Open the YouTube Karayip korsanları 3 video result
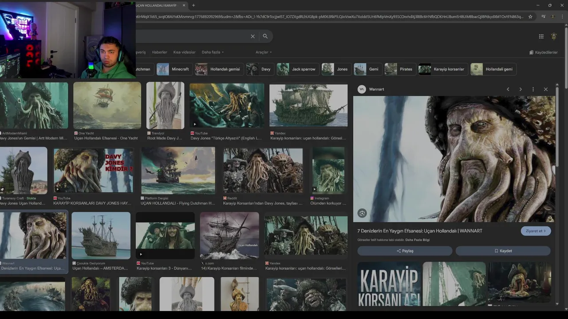Screen dimensions: 568x319 point(165,236)
